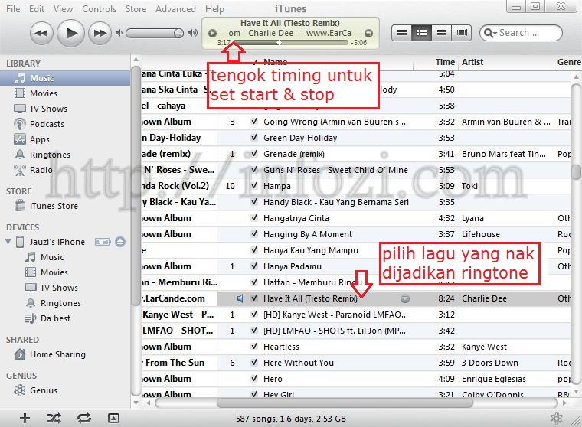Switch to album list view

(x=422, y=33)
